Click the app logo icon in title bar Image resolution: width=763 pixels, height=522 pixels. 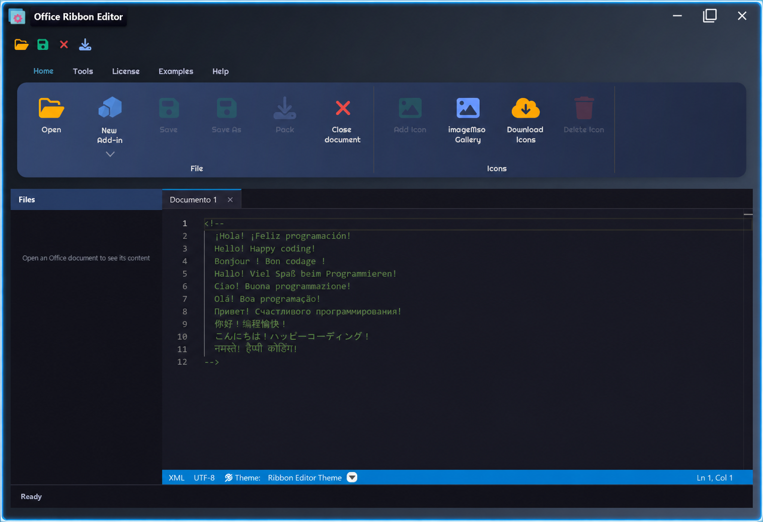point(17,17)
